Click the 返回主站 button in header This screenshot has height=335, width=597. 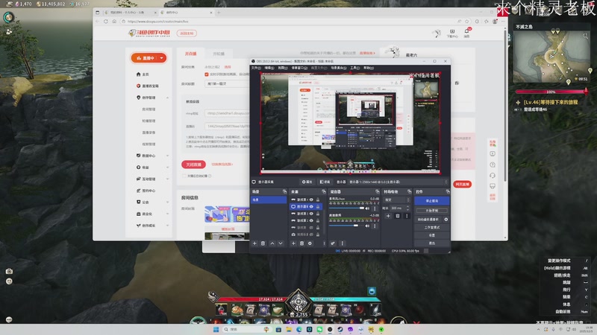(187, 33)
